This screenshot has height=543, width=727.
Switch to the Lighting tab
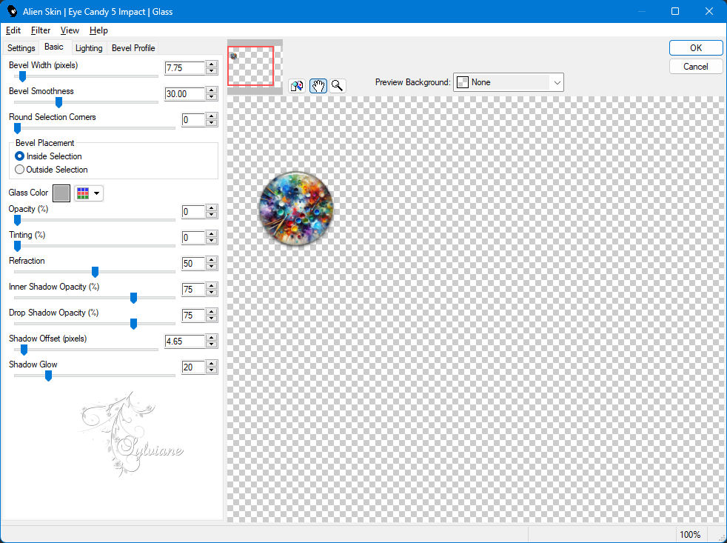[x=89, y=48]
